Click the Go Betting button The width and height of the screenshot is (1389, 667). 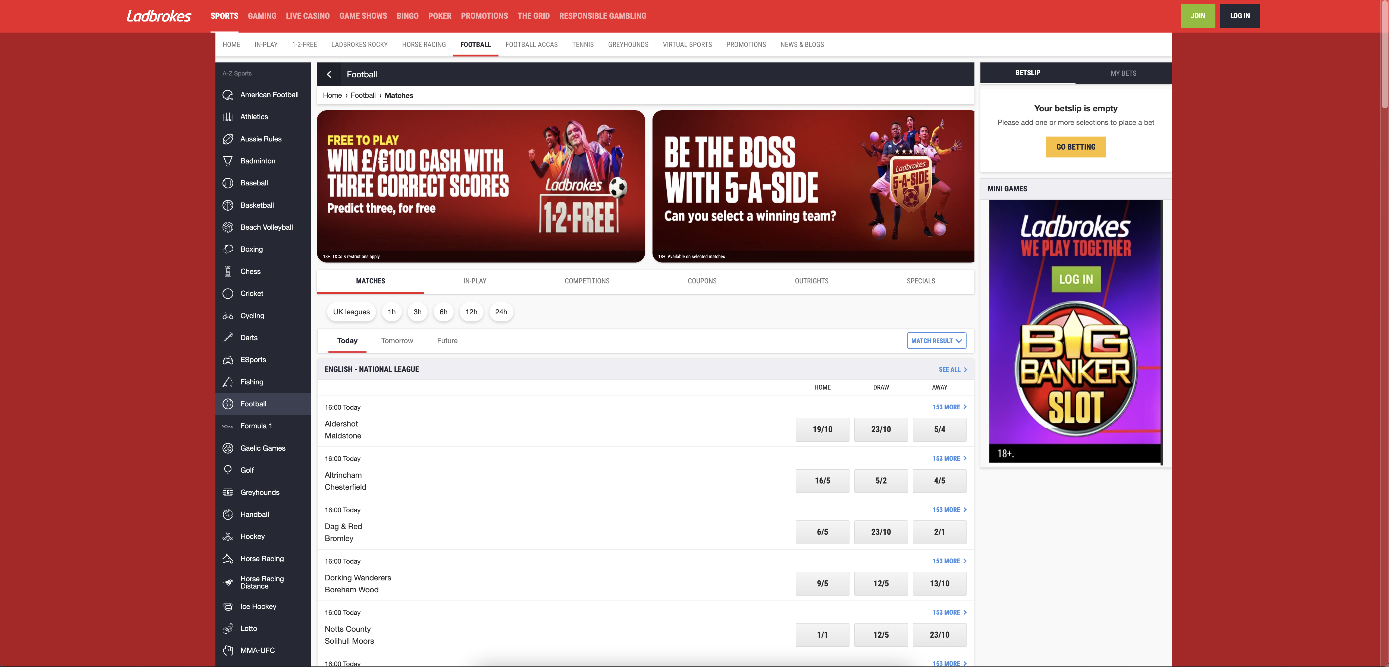coord(1076,147)
